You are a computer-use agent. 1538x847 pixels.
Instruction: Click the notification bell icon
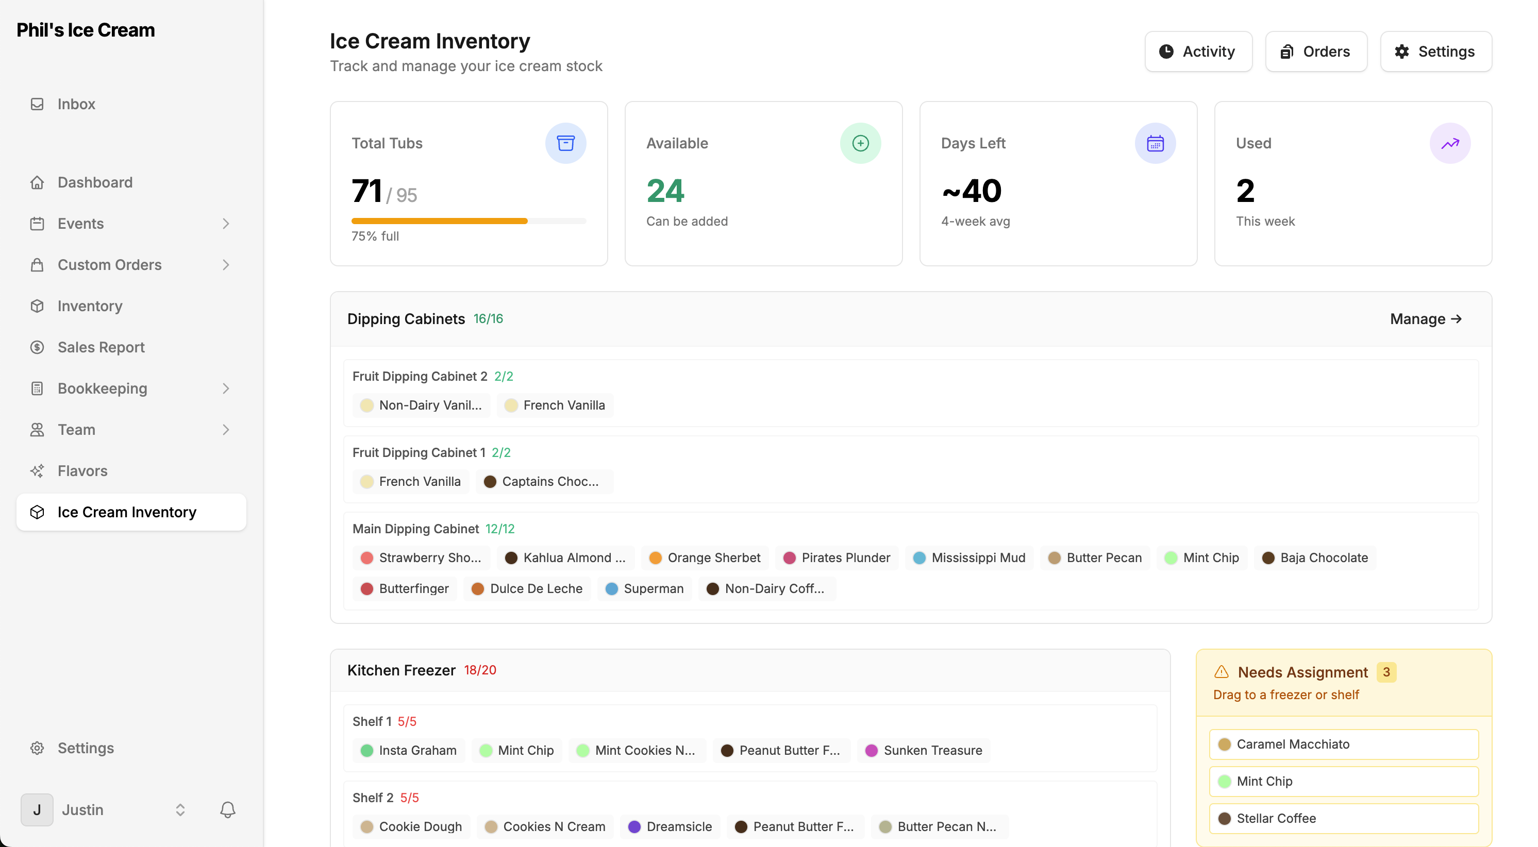coord(227,809)
